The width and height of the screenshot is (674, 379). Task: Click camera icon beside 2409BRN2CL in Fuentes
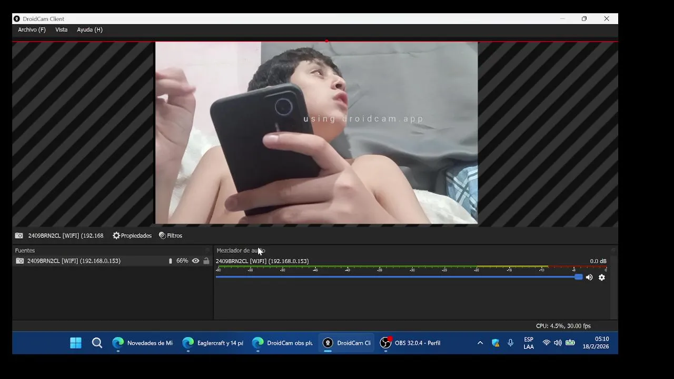coord(19,261)
